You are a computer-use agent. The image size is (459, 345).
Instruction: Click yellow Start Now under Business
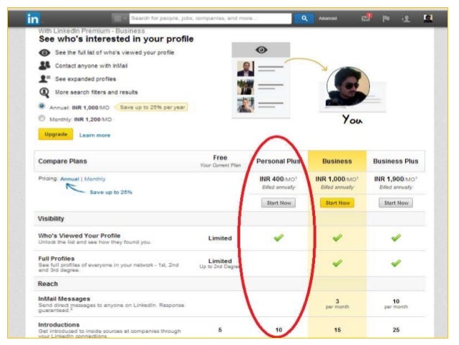click(337, 203)
